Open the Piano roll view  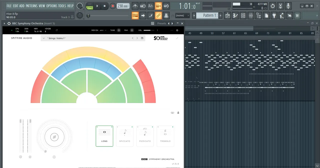[x=235, y=15]
